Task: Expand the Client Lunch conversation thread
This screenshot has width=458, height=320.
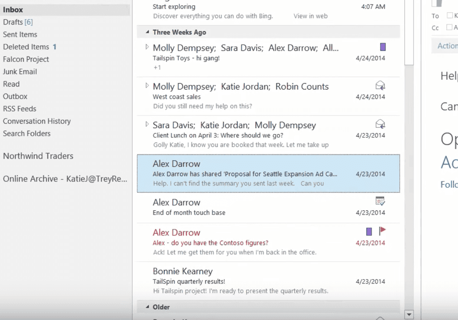Action: (147, 125)
